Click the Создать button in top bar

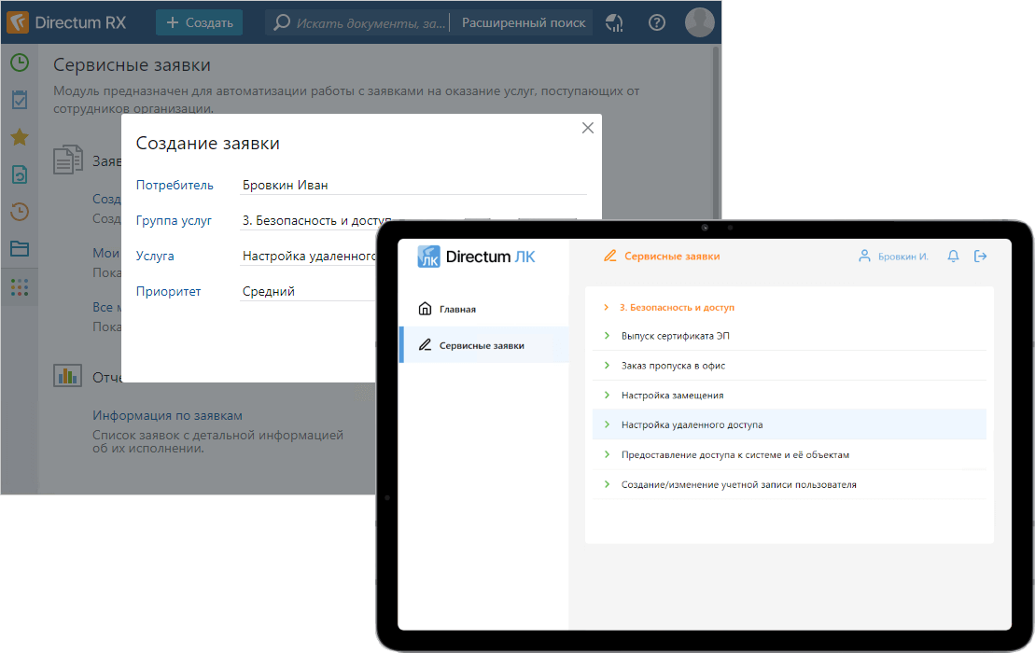click(x=200, y=22)
